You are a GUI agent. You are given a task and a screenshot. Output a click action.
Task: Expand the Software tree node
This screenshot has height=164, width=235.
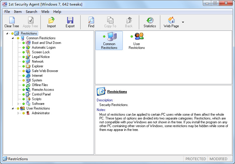(18, 104)
